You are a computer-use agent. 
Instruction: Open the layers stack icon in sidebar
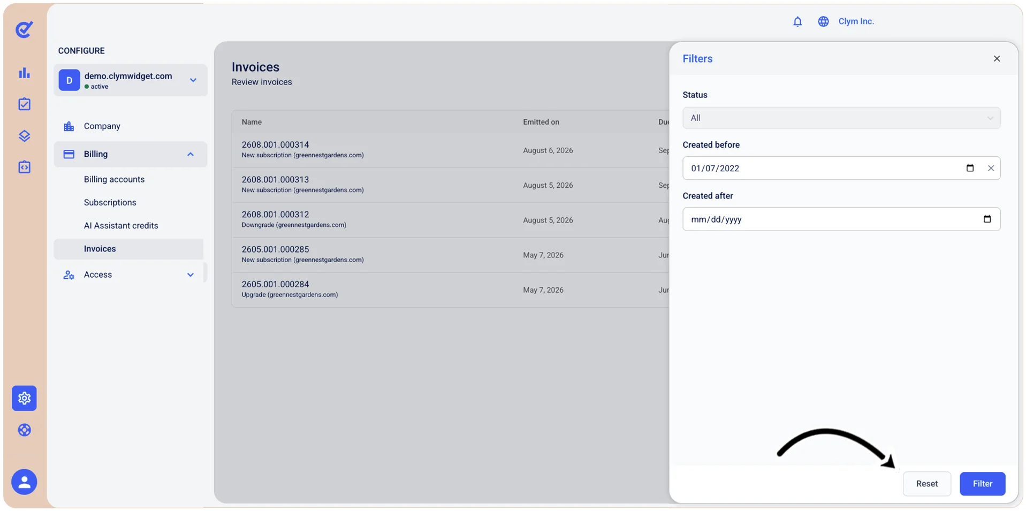(24, 136)
